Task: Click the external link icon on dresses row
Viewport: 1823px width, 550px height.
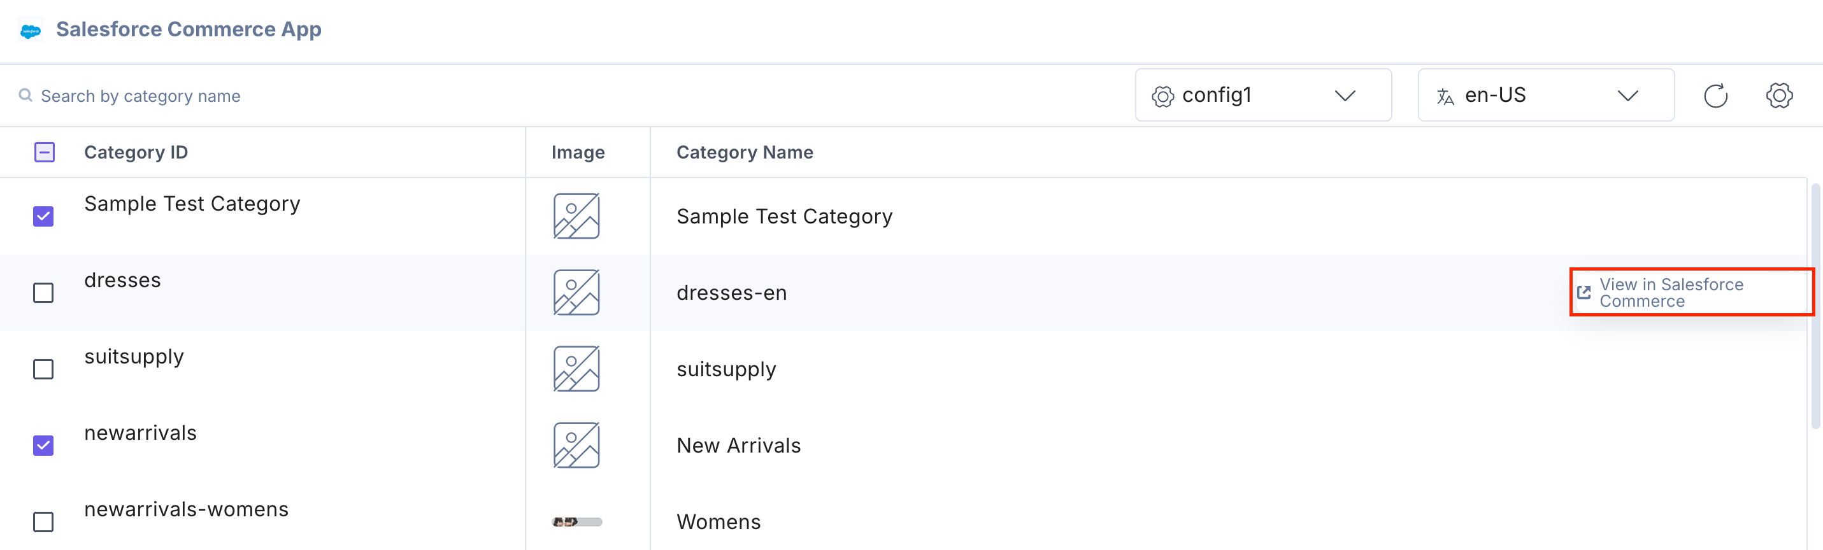Action: (1584, 293)
